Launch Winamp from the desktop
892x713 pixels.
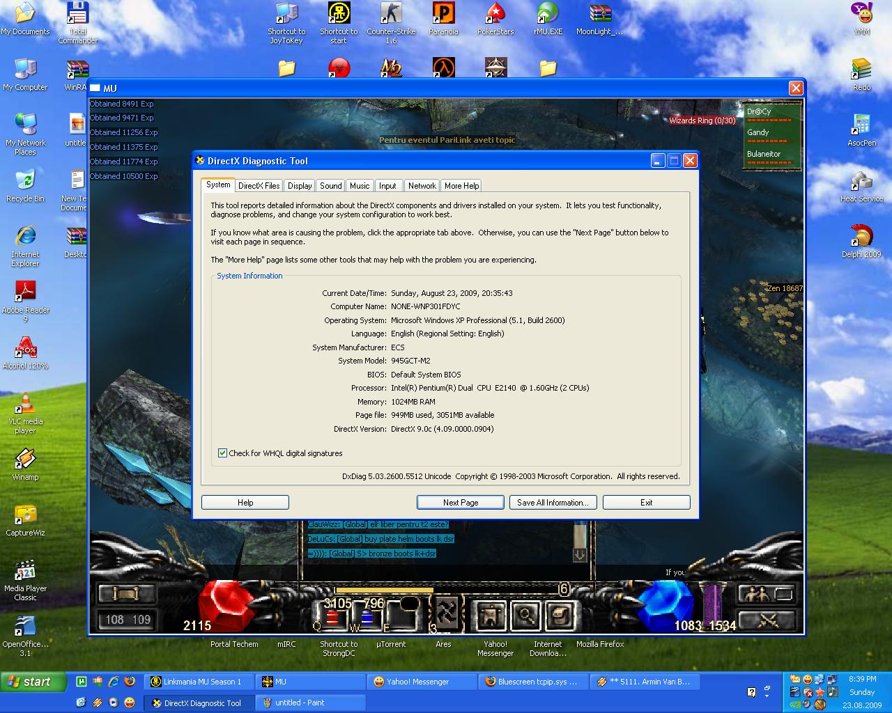coord(25,464)
